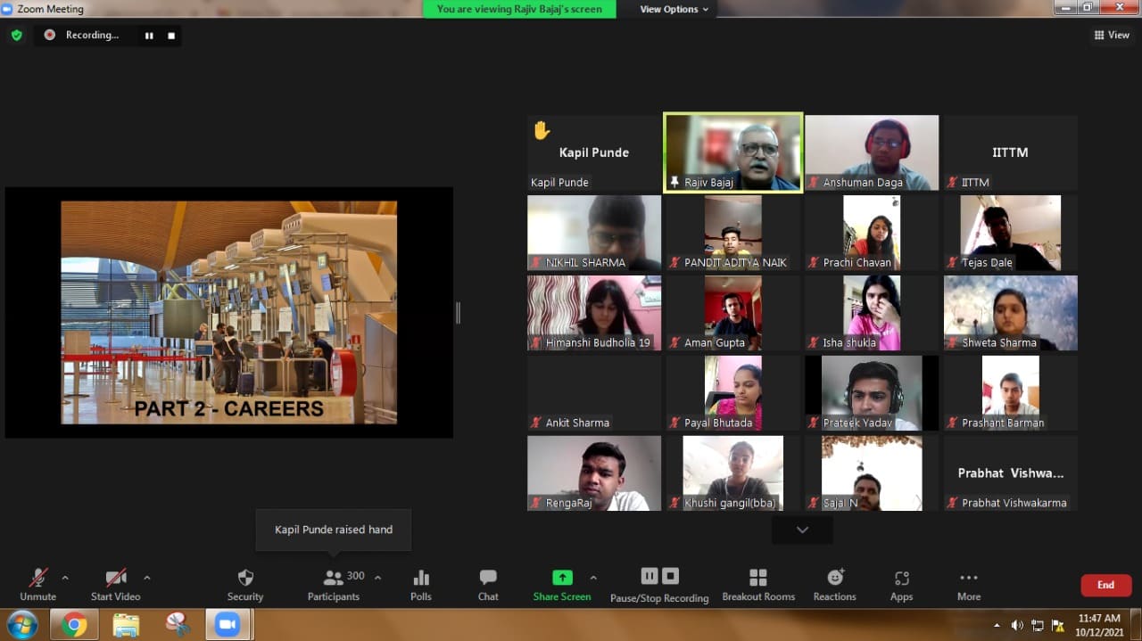Open the paint palette app on taskbar

[178, 625]
